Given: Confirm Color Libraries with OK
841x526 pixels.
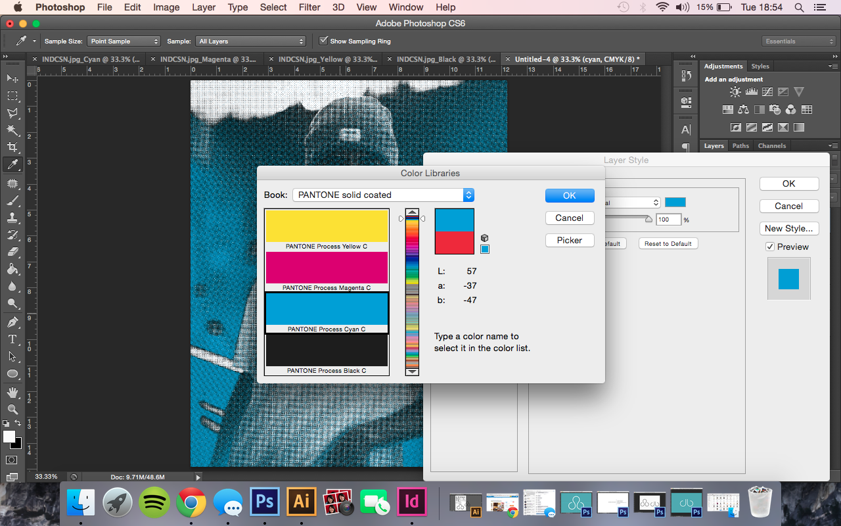Looking at the screenshot, I should pyautogui.click(x=570, y=195).
